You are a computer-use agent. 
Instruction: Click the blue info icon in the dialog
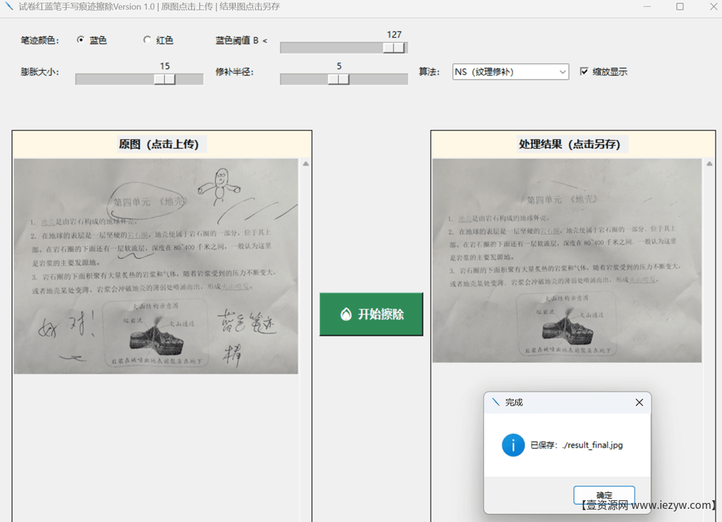pos(513,445)
